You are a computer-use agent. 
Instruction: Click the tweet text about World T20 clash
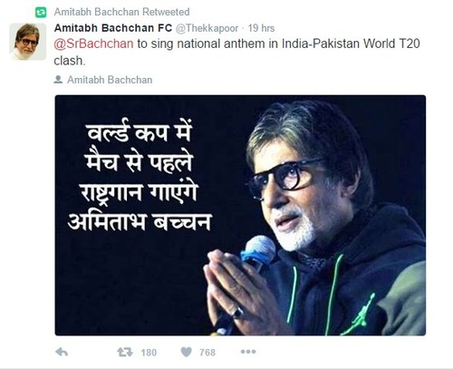(236, 52)
